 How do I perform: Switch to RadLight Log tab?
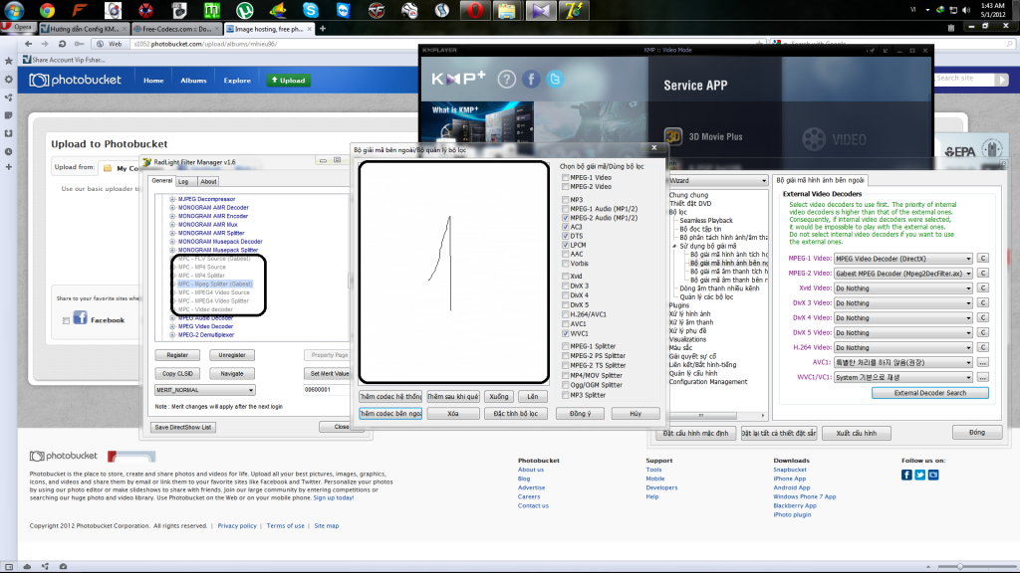coord(183,182)
